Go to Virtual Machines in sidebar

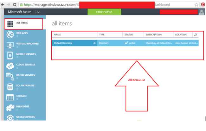click(x=28, y=44)
